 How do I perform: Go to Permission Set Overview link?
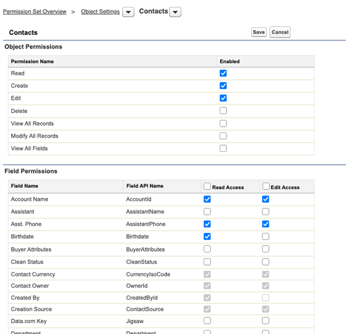point(34,11)
